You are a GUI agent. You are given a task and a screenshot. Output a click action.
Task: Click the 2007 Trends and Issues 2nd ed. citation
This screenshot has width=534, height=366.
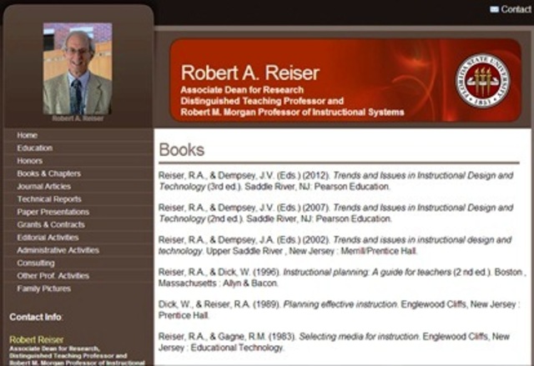(335, 213)
